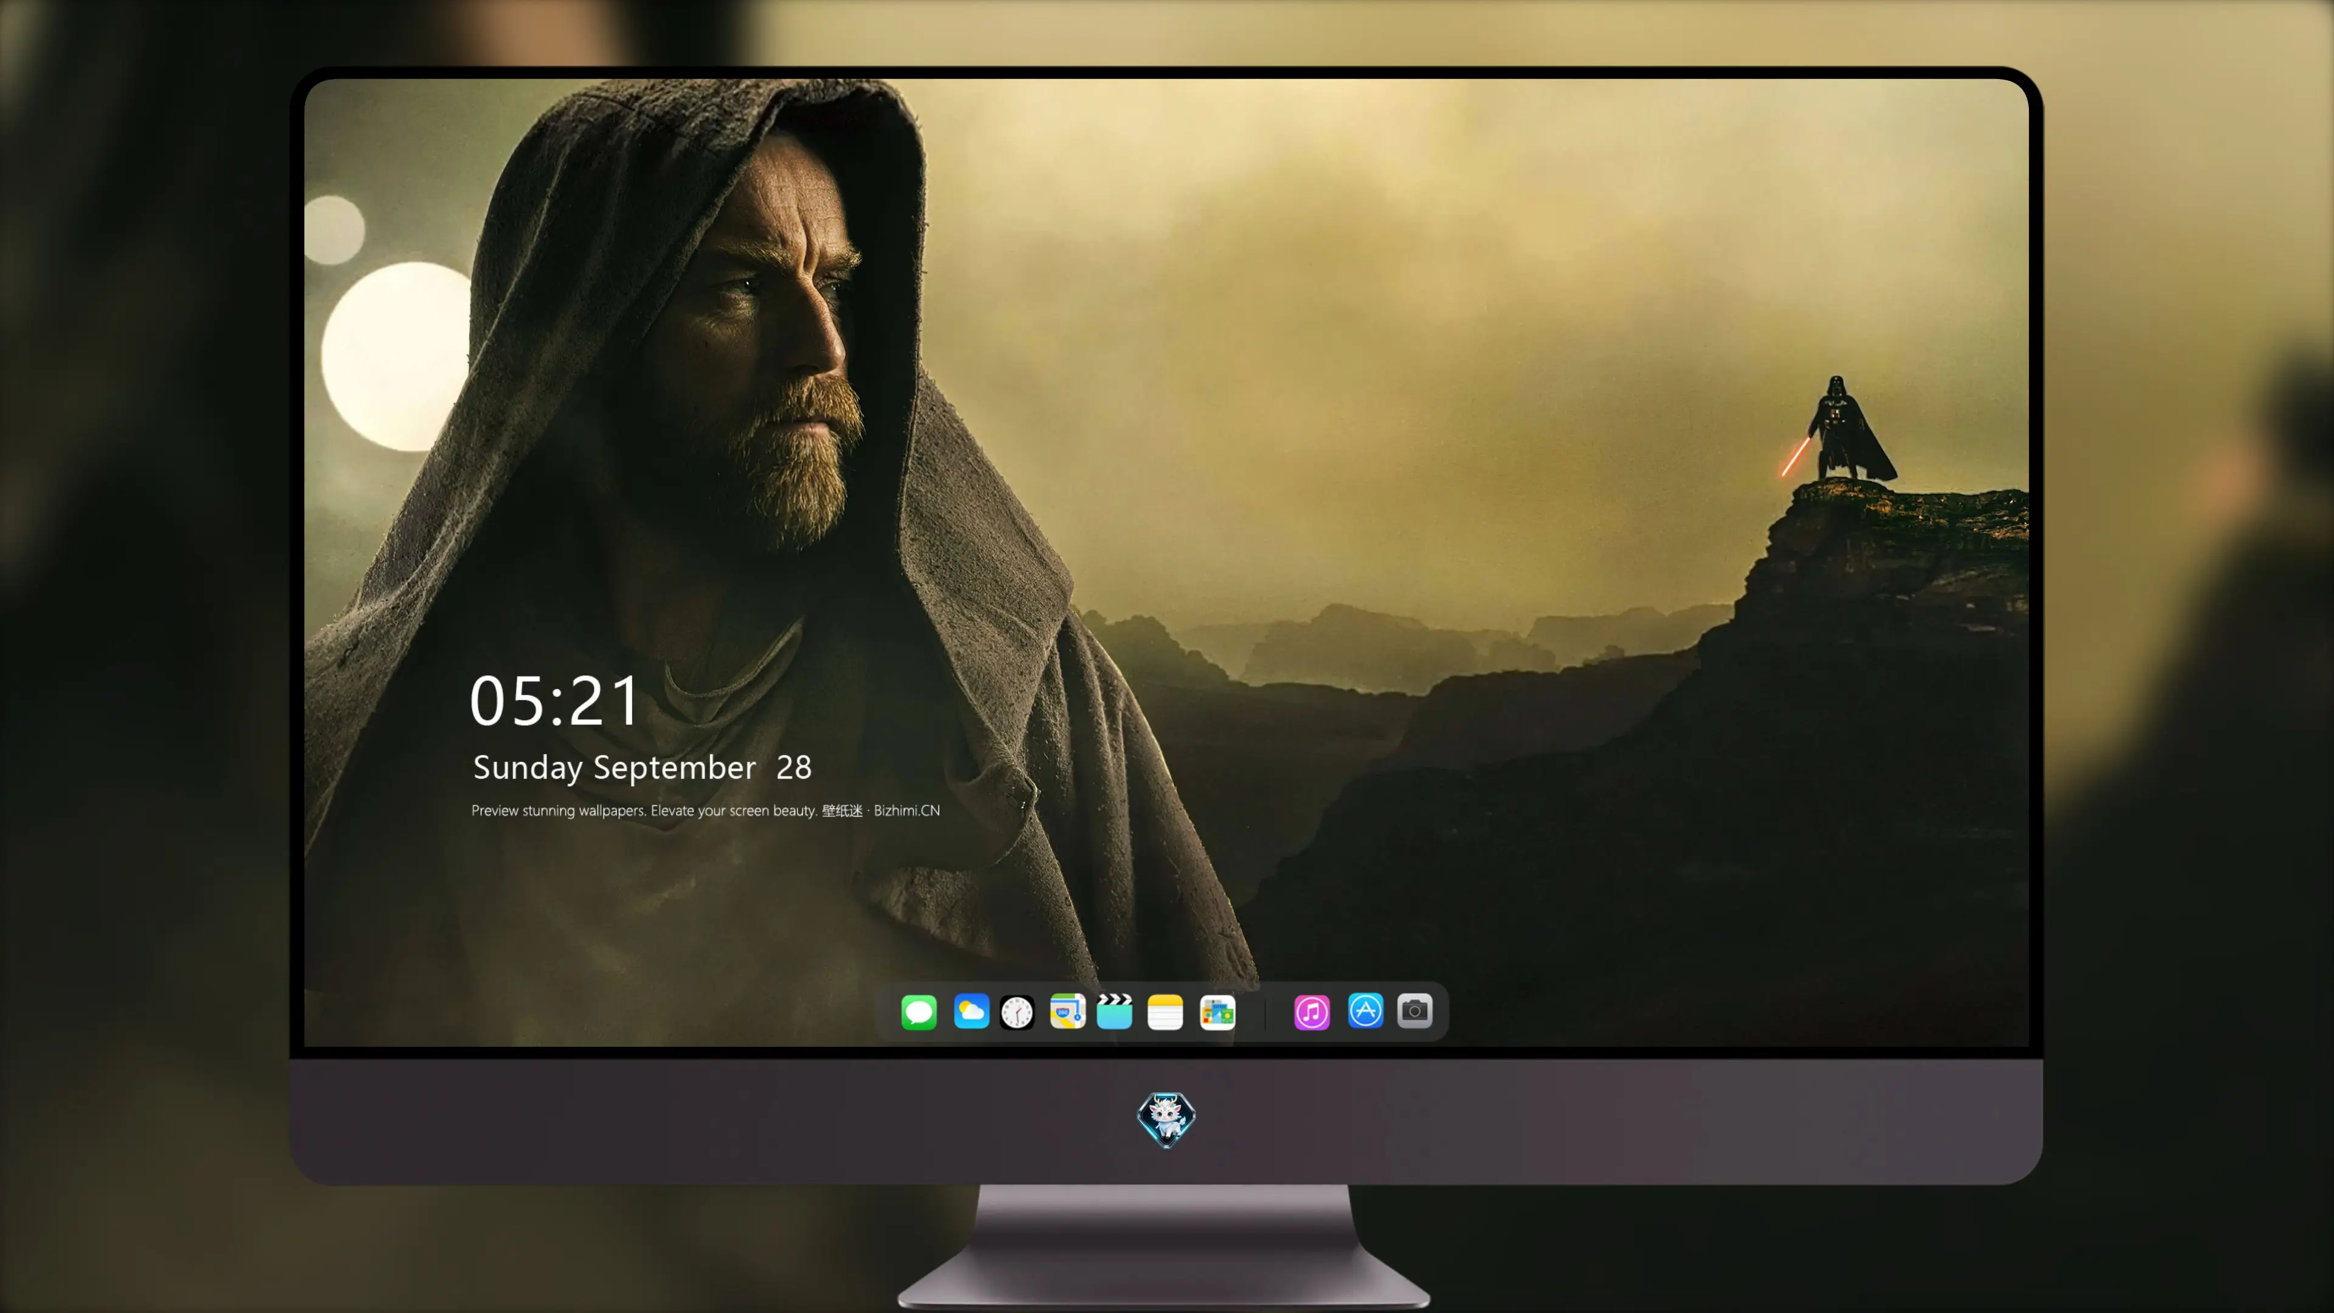2334x1313 pixels.
Task: Click the Bizhimi.CN tagline text
Action: coord(706,810)
